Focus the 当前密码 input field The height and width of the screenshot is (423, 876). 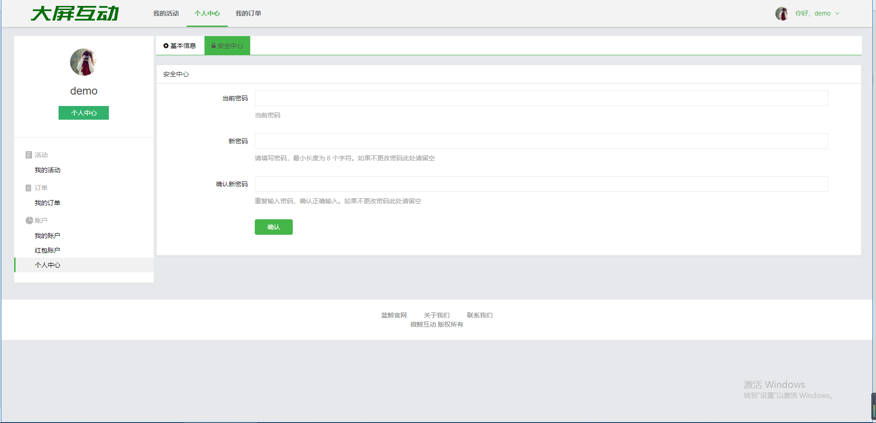[x=541, y=98]
